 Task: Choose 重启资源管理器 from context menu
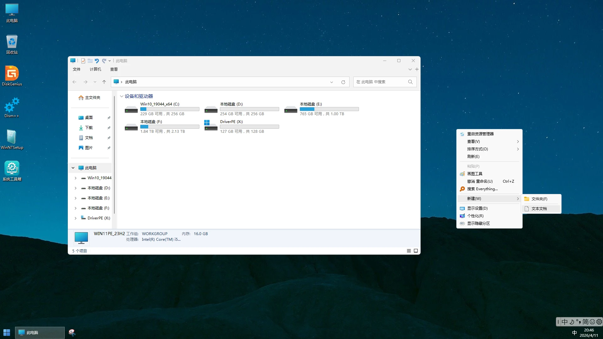tap(489, 134)
